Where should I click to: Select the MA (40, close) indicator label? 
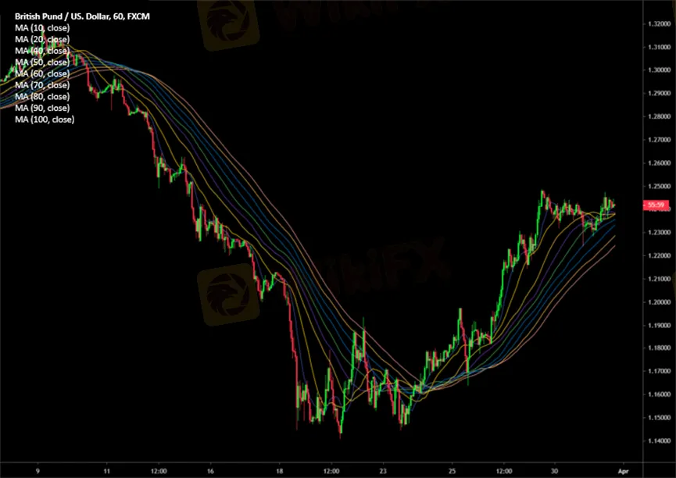click(42, 51)
